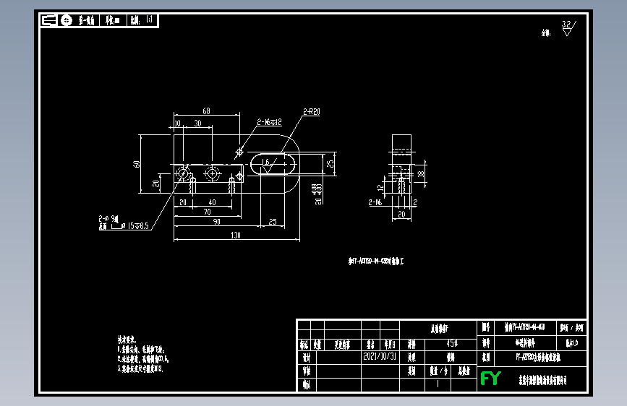Click the "2-R20" radius label
This screenshot has height=406, width=627.
click(312, 112)
